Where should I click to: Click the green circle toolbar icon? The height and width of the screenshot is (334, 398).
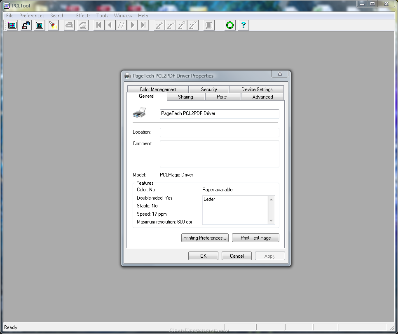pyautogui.click(x=230, y=25)
